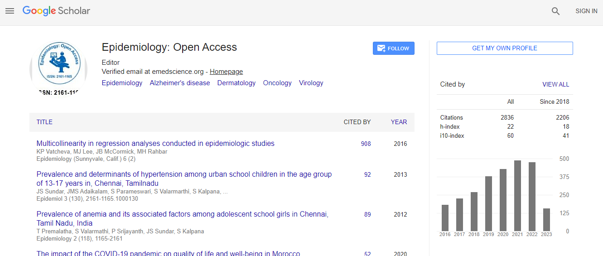The image size is (603, 256).
Task: Click Get My Own Profile button
Action: pyautogui.click(x=504, y=48)
